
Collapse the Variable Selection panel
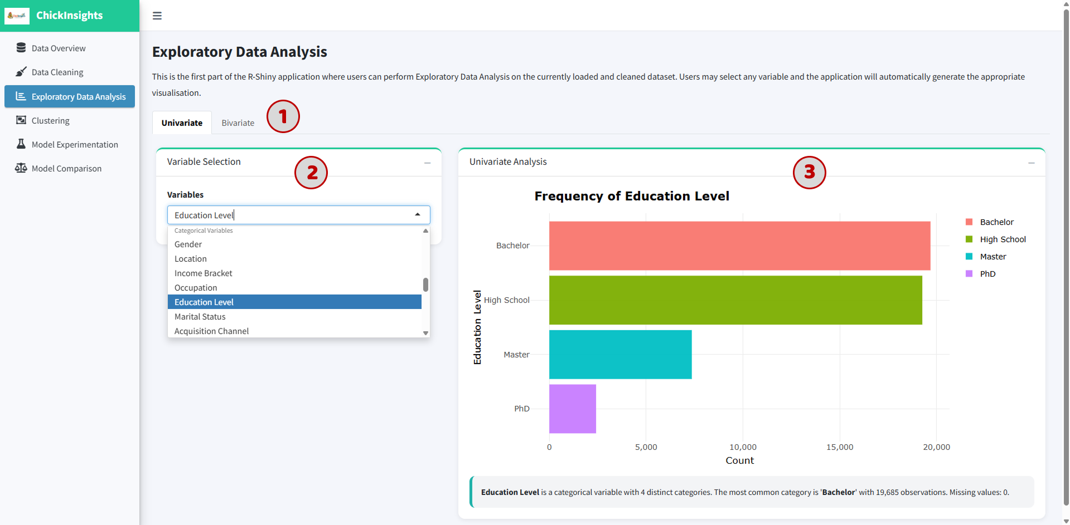(428, 163)
